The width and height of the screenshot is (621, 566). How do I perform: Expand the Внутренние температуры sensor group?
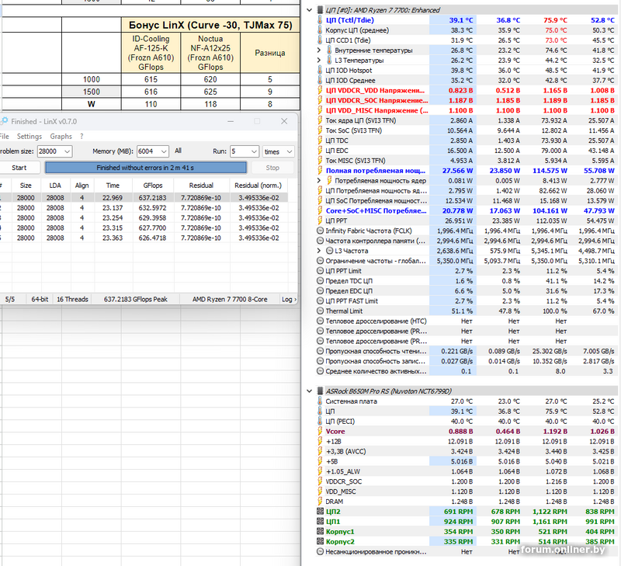coord(318,50)
